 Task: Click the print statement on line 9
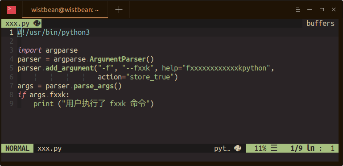pyautogui.click(x=94, y=104)
